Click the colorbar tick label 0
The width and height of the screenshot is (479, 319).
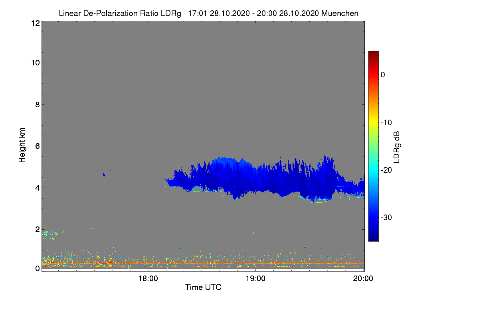pyautogui.click(x=383, y=75)
